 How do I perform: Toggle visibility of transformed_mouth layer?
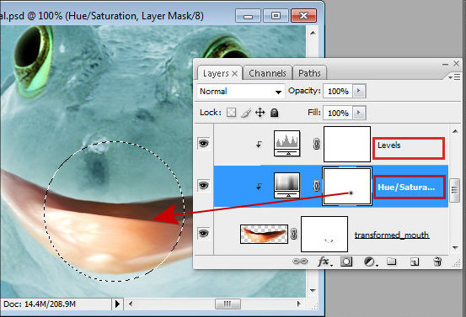(x=204, y=234)
